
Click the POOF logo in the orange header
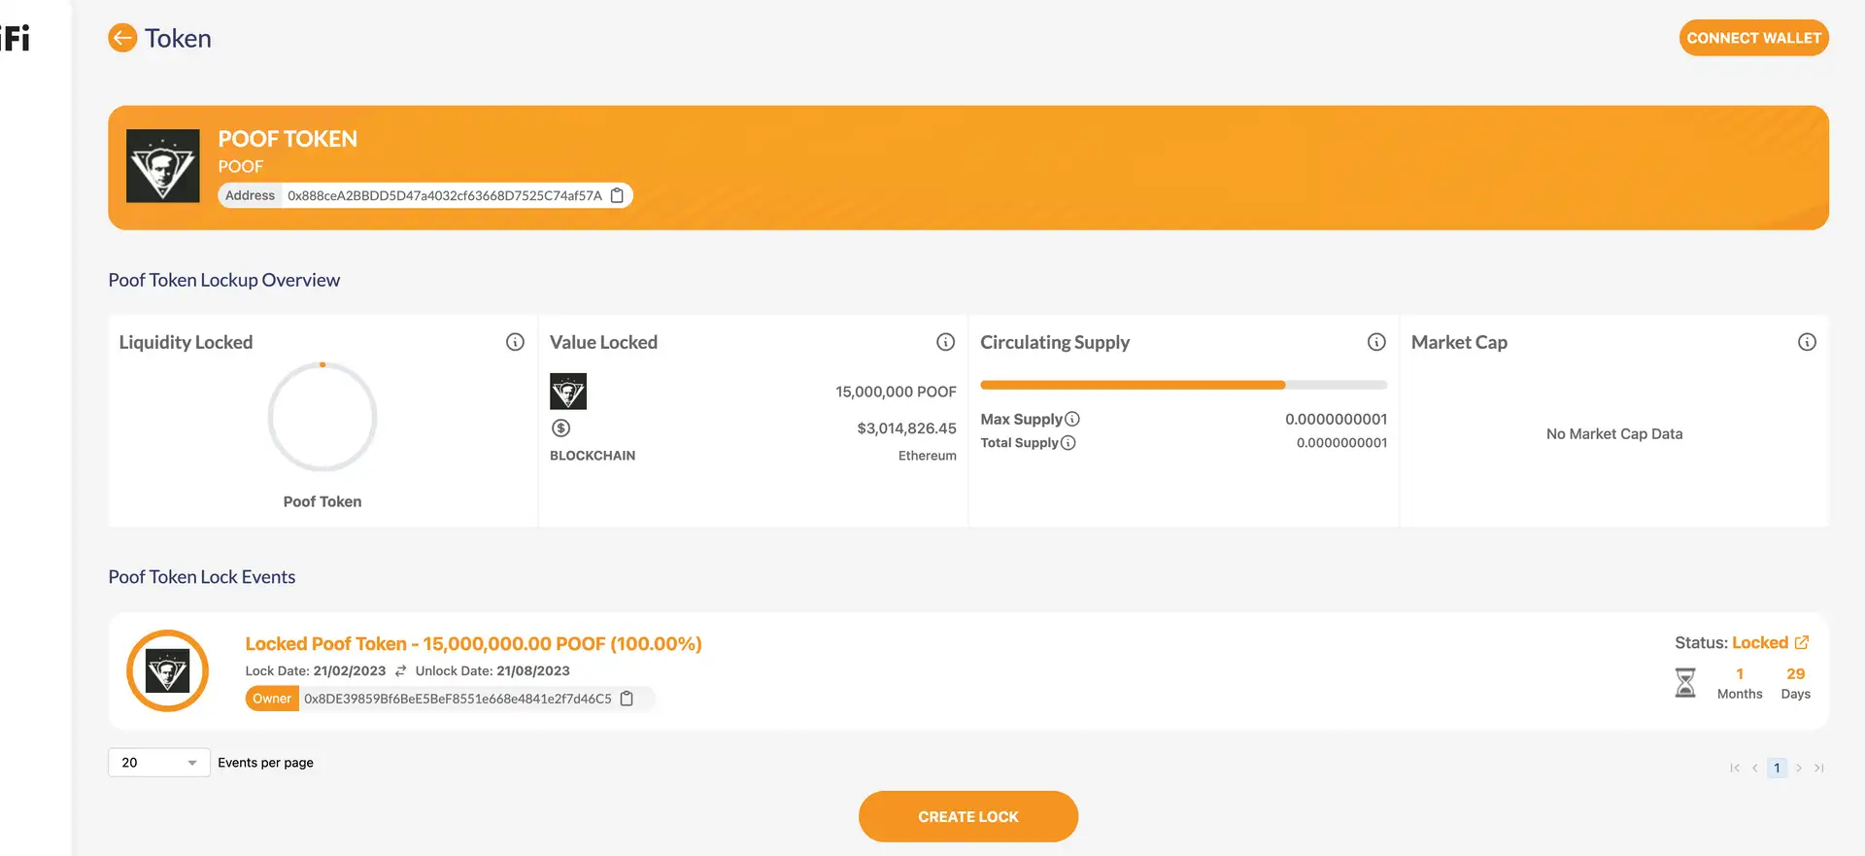(x=163, y=166)
